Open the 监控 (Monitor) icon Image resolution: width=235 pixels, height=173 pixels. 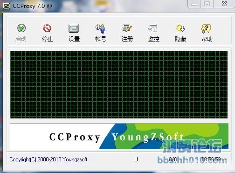153,28
